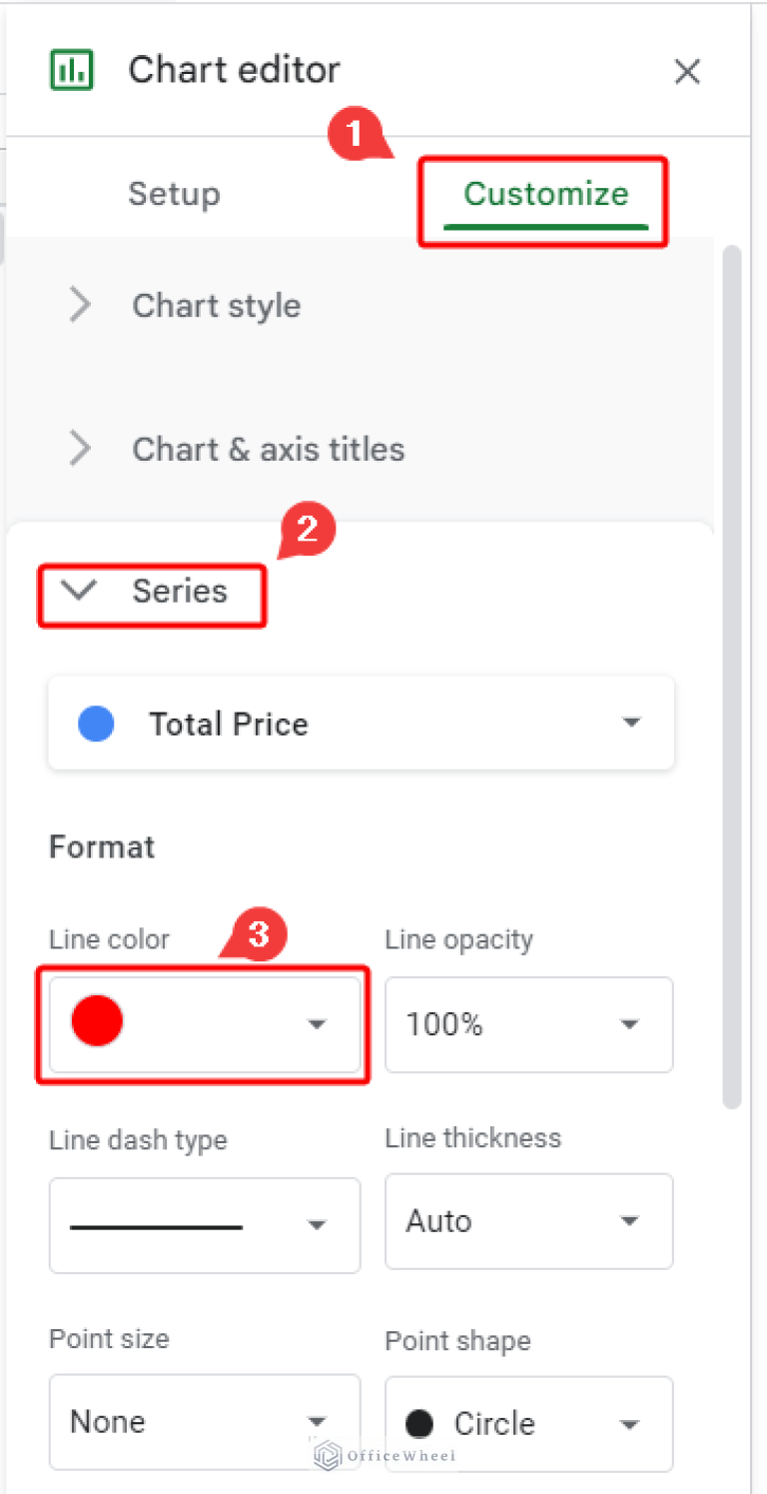
Task: Click the blue Total Price series dot
Action: click(96, 724)
